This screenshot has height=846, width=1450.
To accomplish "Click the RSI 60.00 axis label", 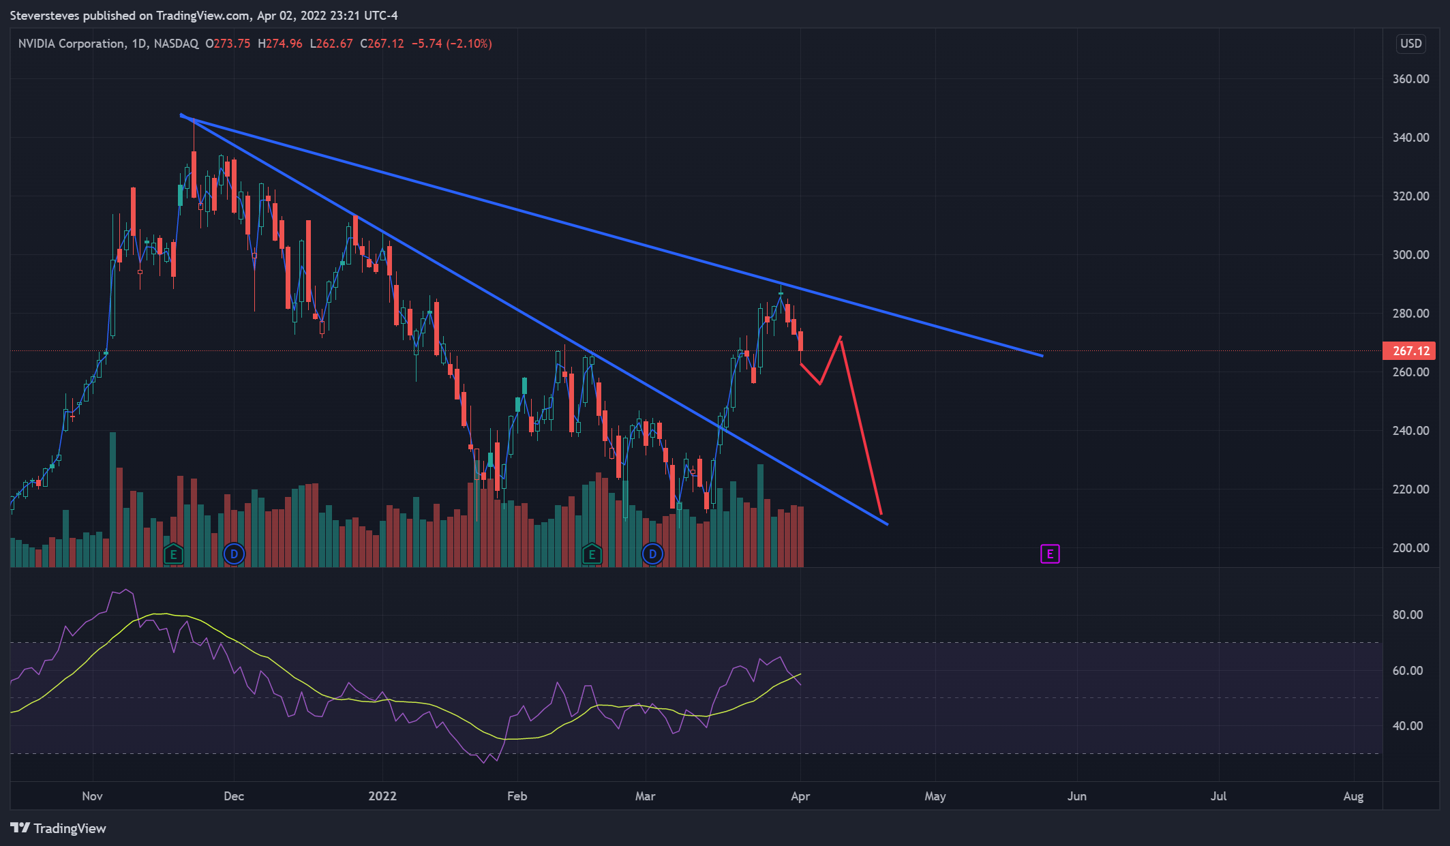I will pyautogui.click(x=1407, y=671).
